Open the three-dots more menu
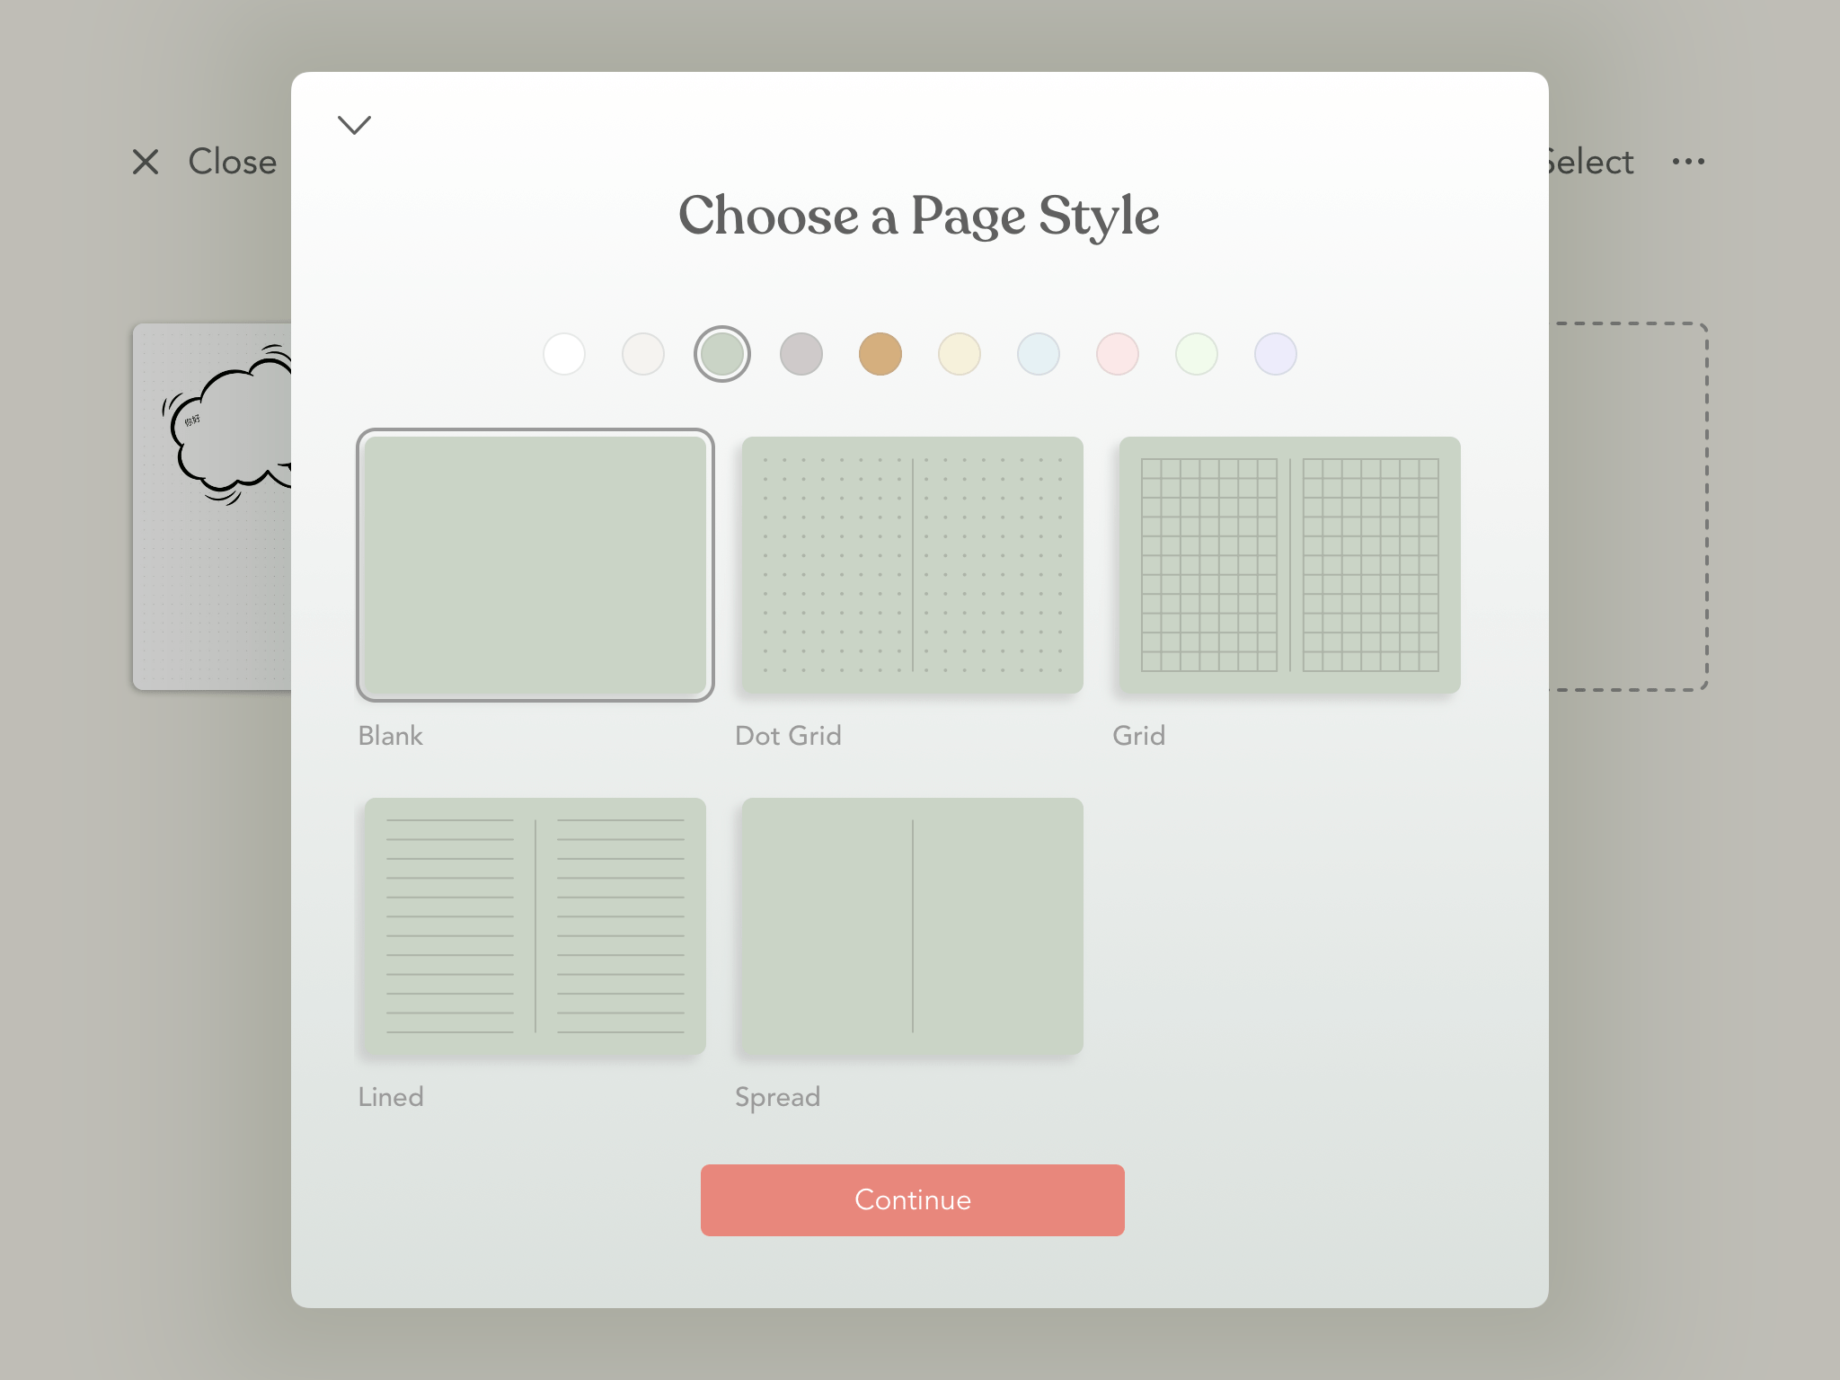 [1688, 163]
